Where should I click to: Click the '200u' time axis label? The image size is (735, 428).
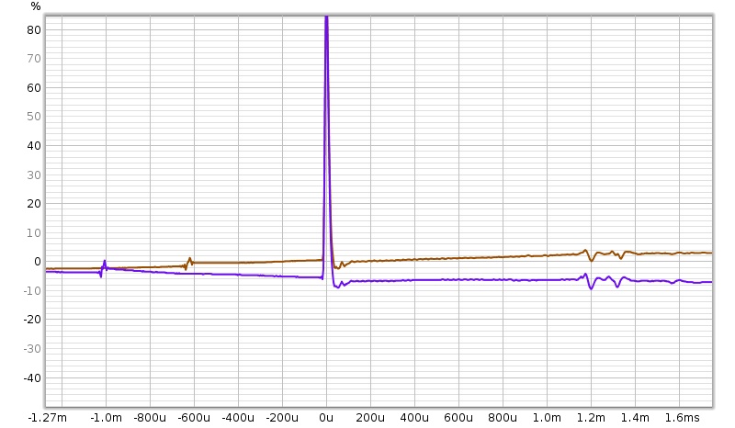point(370,418)
